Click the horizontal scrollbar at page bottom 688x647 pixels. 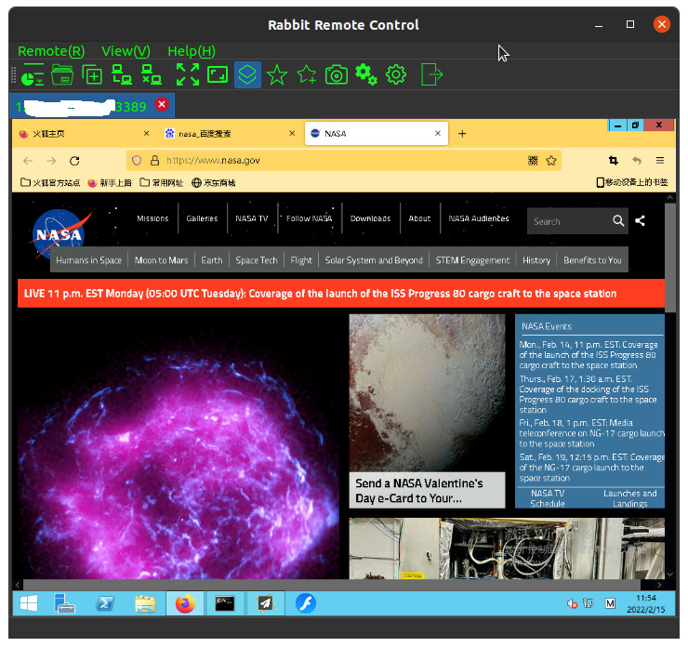click(332, 585)
